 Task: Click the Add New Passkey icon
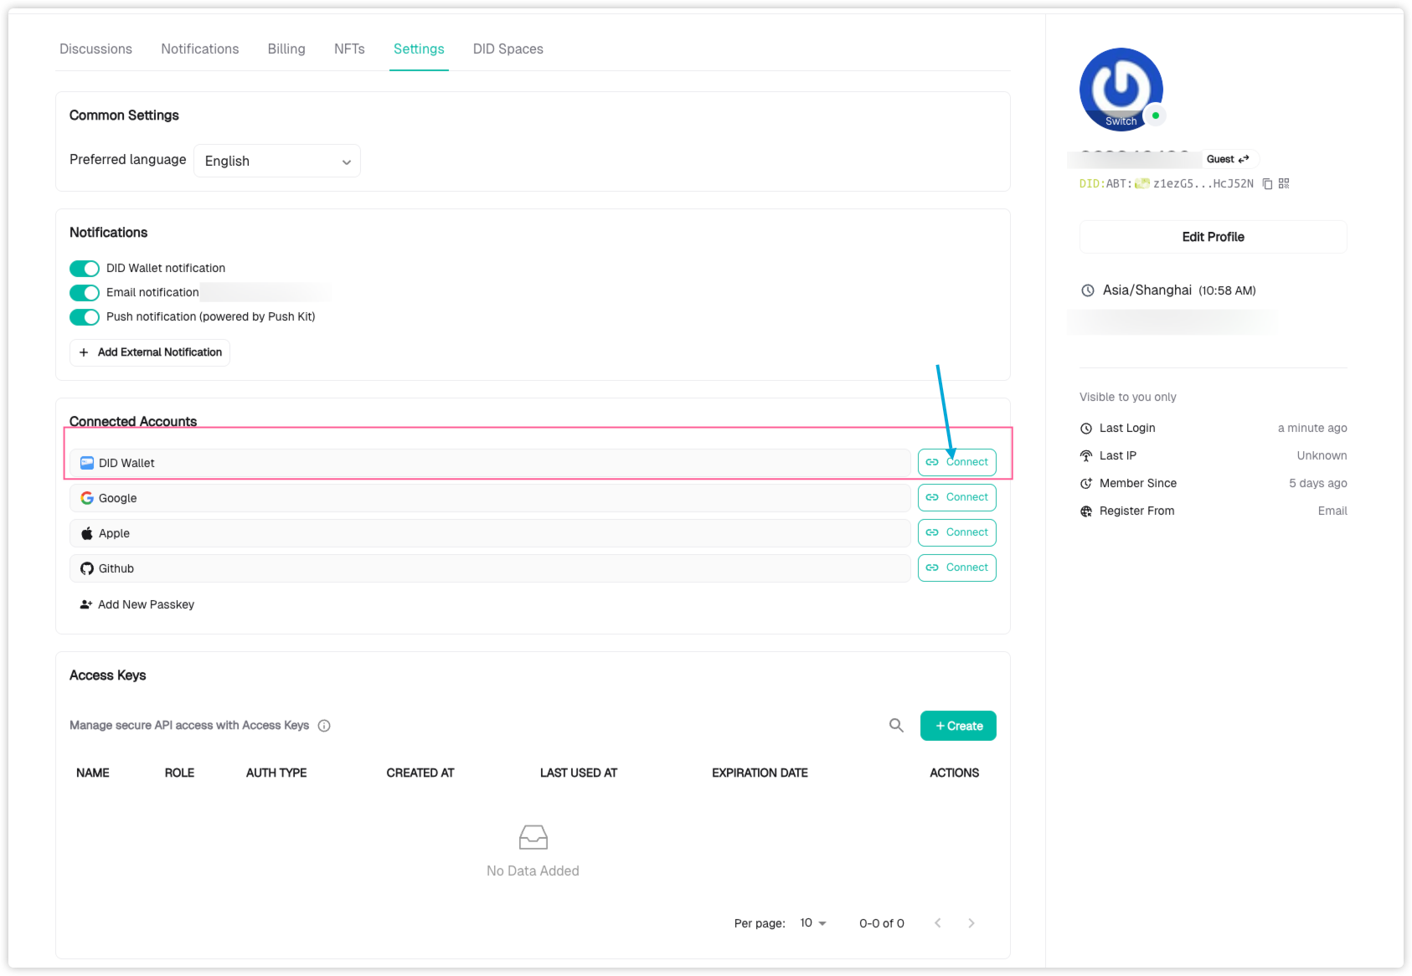[x=85, y=604]
